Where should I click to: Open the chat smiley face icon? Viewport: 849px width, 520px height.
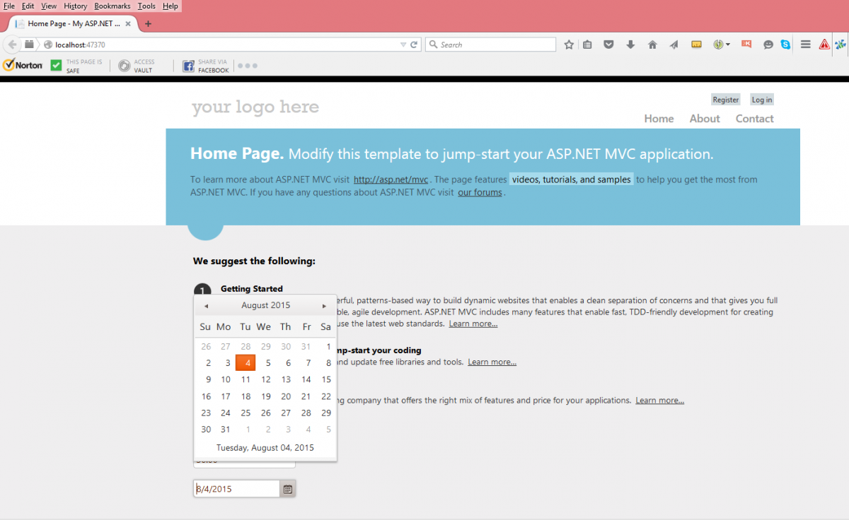(x=768, y=45)
